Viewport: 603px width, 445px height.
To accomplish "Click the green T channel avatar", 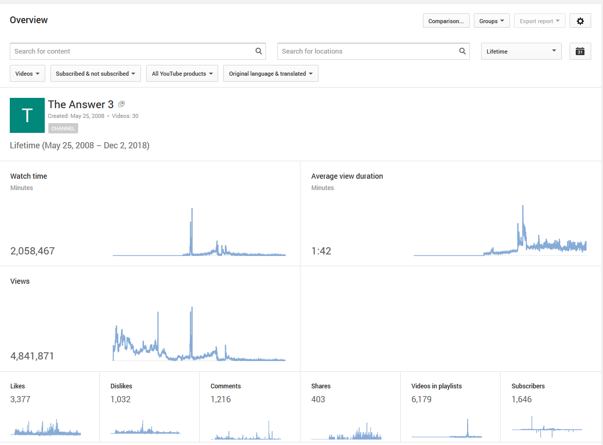I will pos(27,115).
